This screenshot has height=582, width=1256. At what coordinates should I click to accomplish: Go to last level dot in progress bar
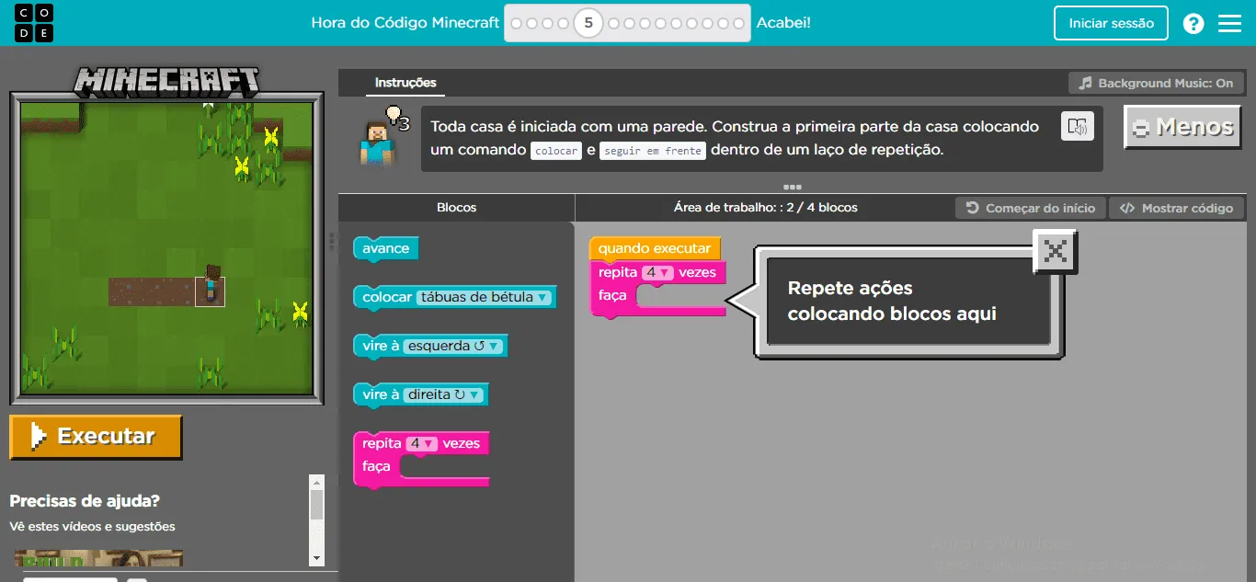point(738,23)
